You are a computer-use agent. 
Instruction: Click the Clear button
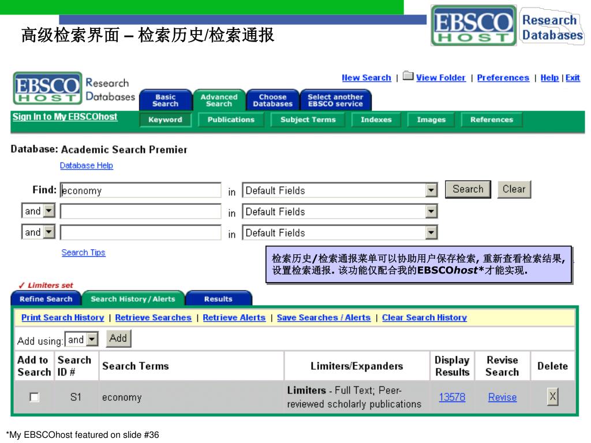[514, 189]
